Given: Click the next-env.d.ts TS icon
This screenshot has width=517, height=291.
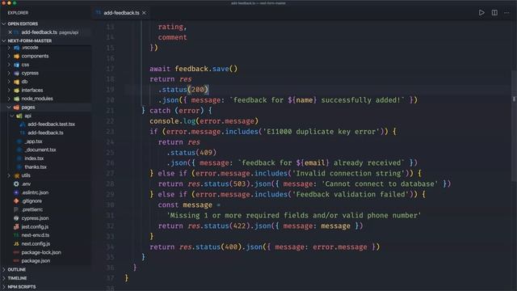Looking at the screenshot, I should pos(16,235).
